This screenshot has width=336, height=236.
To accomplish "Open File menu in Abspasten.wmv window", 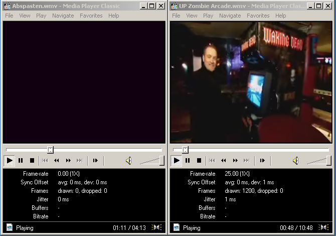I will (x=9, y=16).
